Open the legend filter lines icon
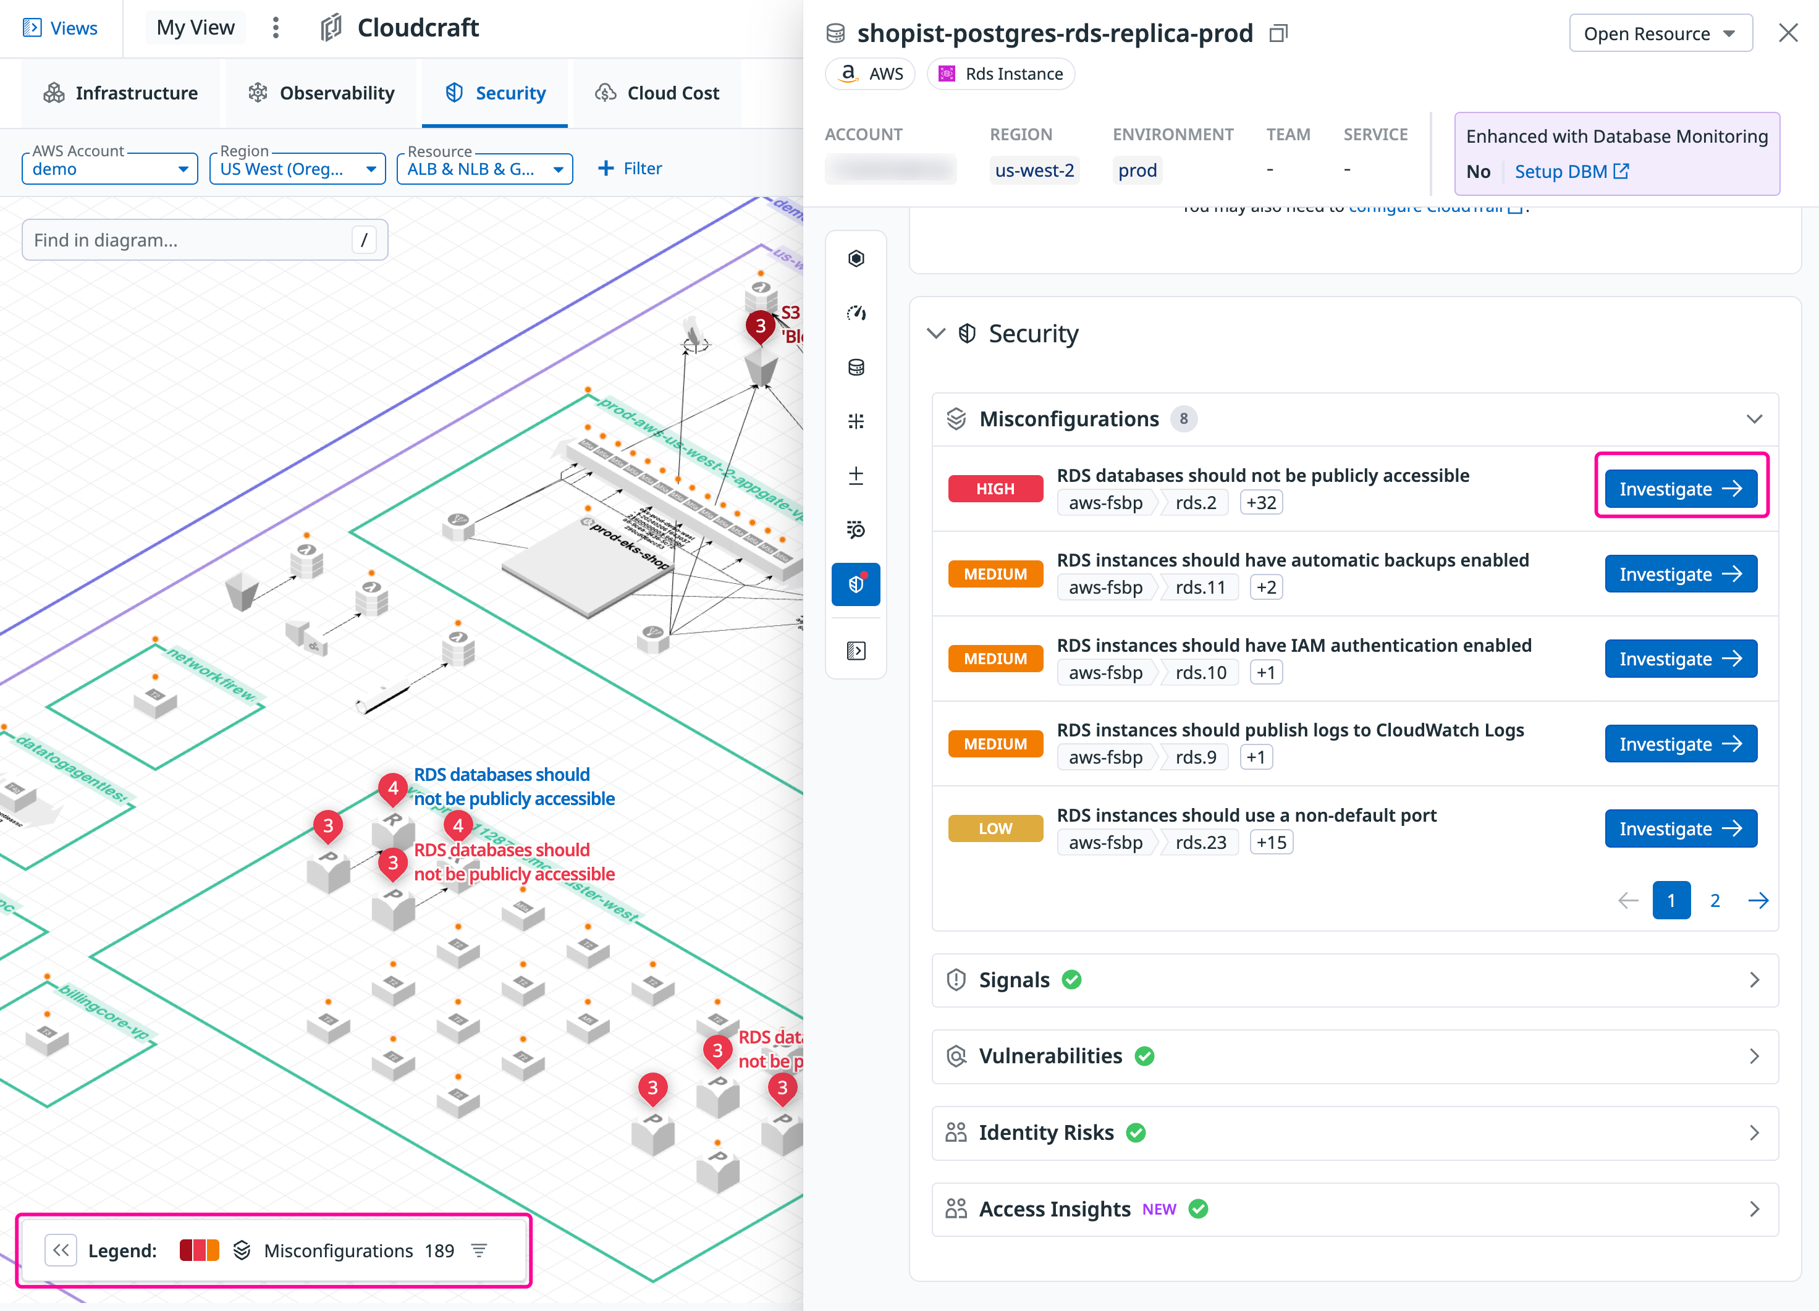The width and height of the screenshot is (1819, 1311). pos(479,1250)
